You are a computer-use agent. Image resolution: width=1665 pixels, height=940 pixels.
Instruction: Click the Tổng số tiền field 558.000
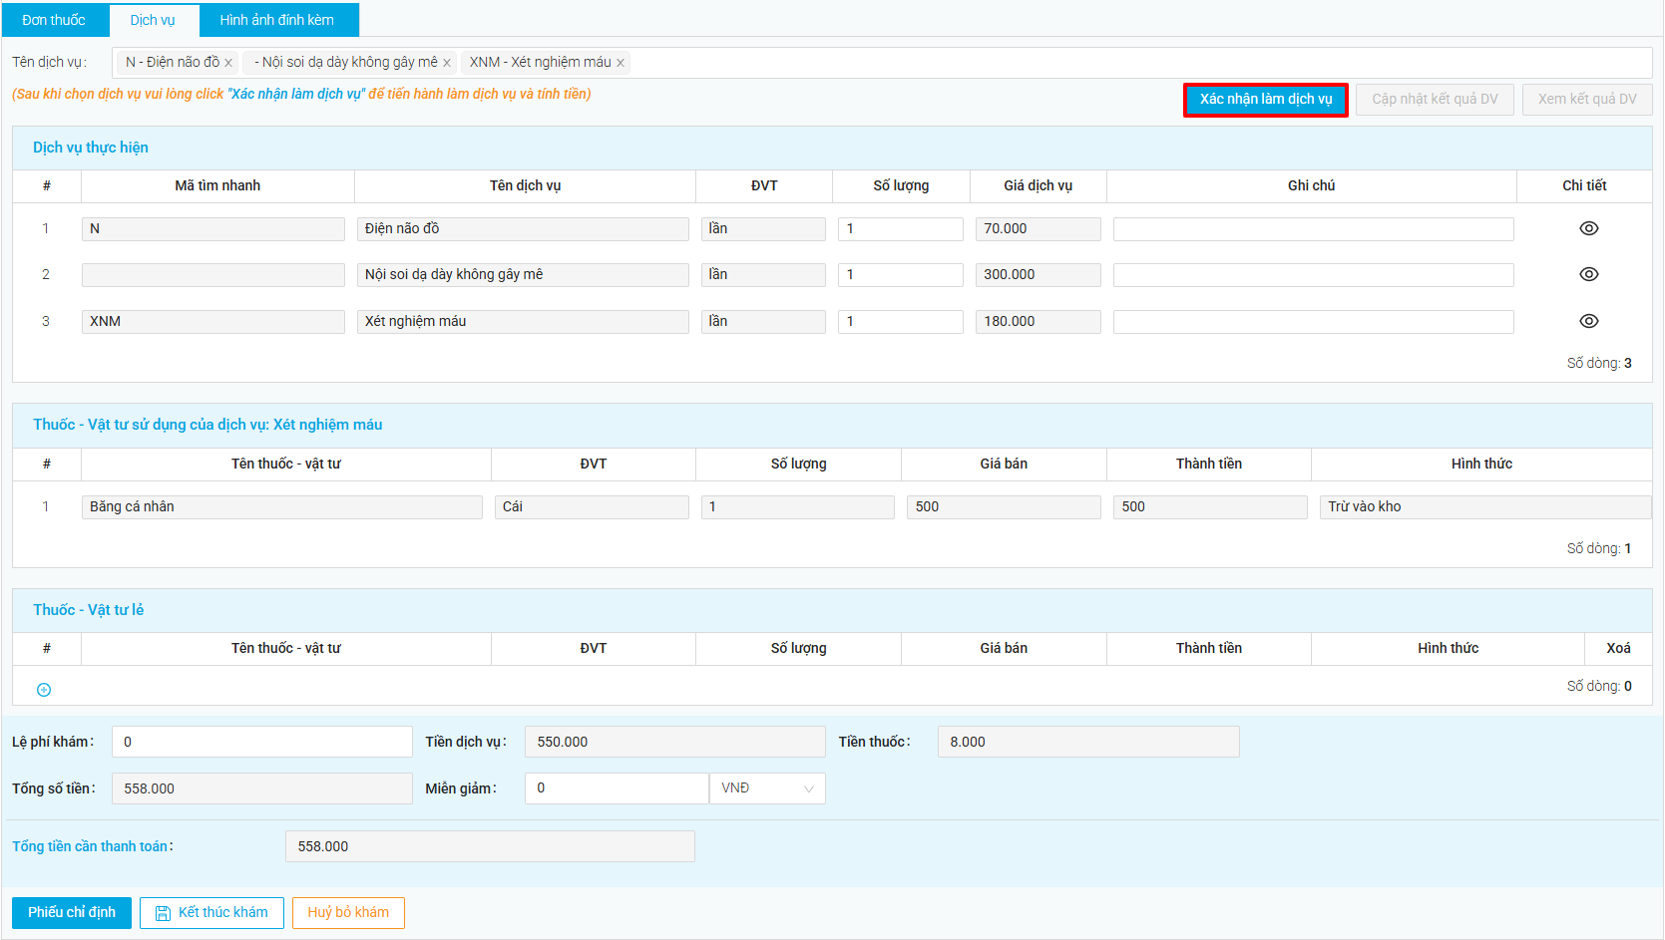coord(262,788)
